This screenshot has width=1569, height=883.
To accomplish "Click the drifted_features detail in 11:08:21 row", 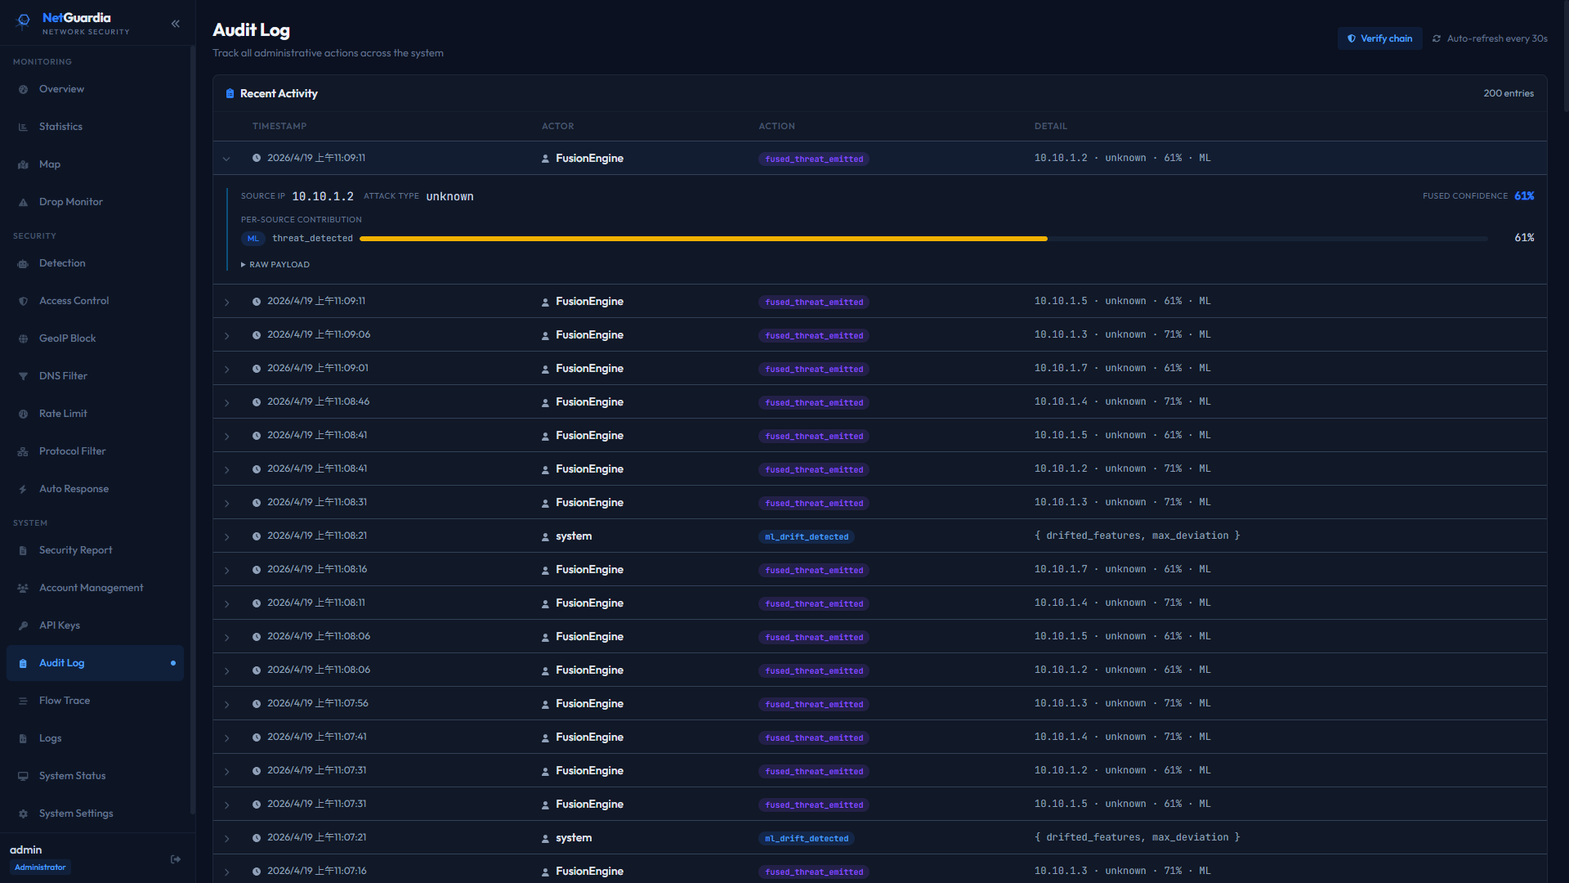I will [1138, 536].
